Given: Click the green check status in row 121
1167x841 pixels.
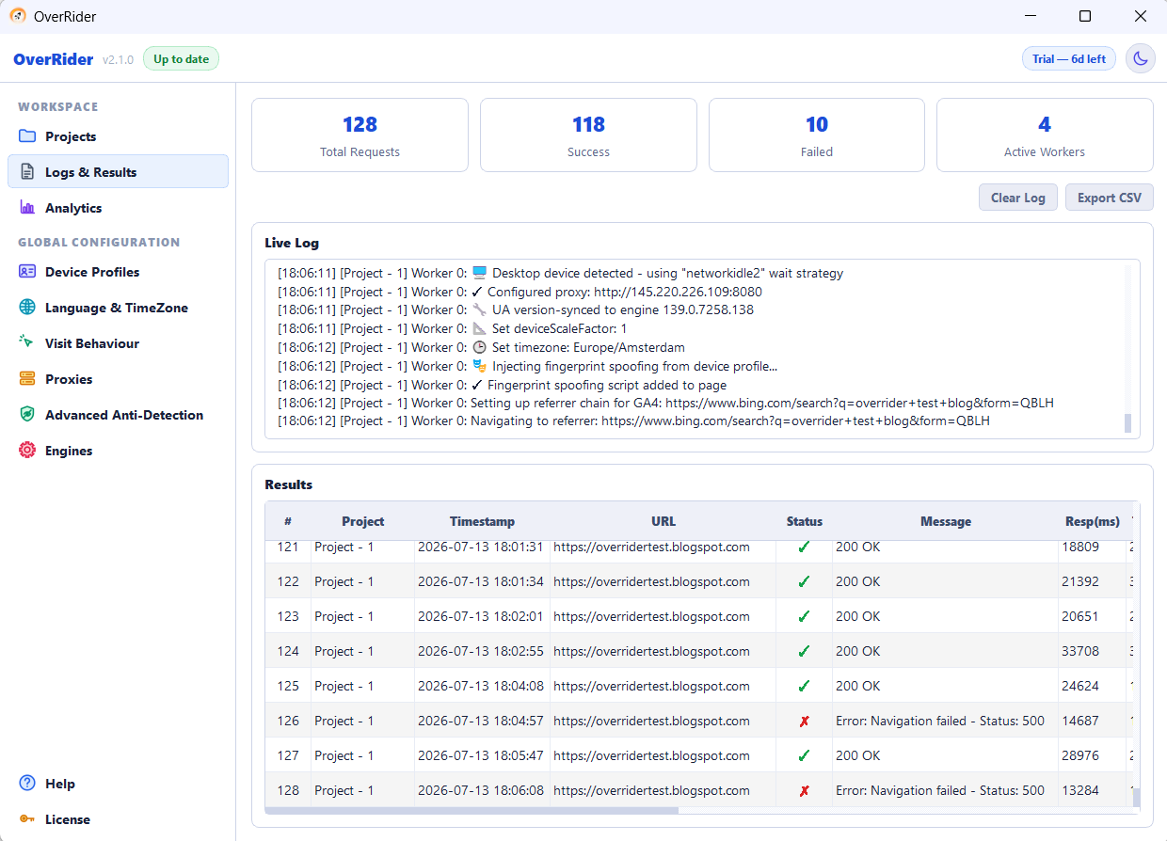Looking at the screenshot, I should click(804, 547).
